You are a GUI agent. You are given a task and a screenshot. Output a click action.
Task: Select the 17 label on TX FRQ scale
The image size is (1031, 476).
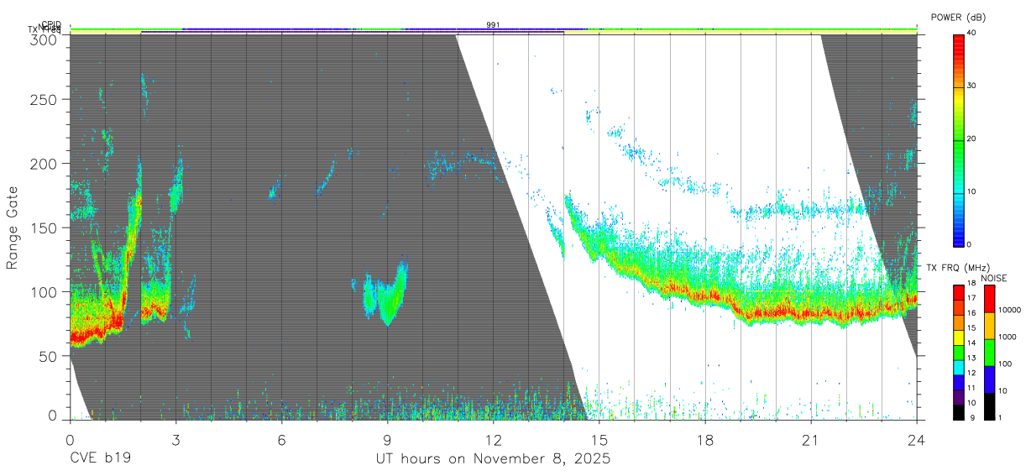coord(972,298)
